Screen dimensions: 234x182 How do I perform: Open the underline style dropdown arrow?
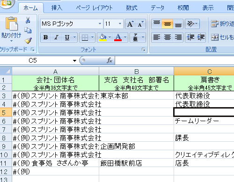point(75,37)
